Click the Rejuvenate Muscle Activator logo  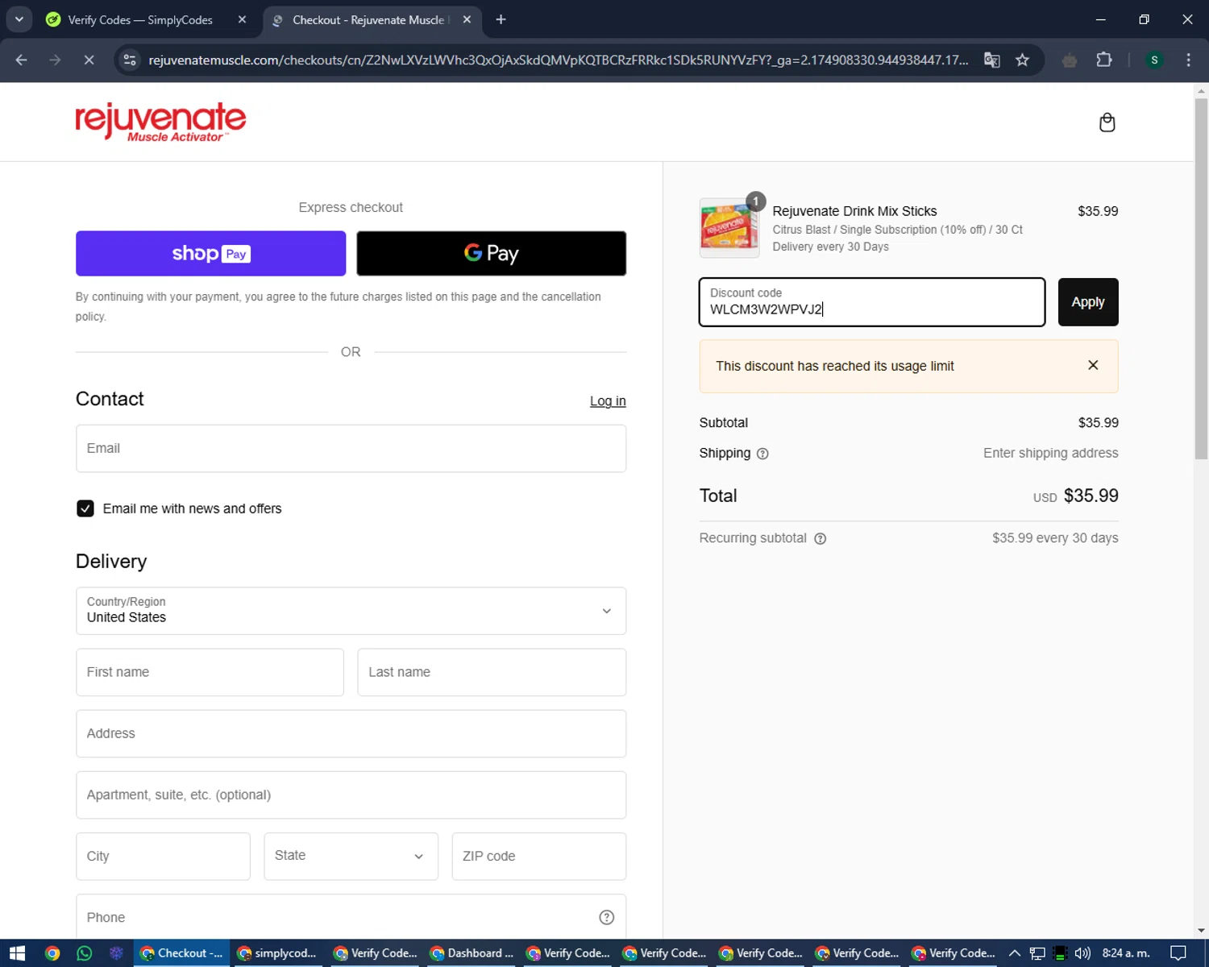pyautogui.click(x=160, y=122)
